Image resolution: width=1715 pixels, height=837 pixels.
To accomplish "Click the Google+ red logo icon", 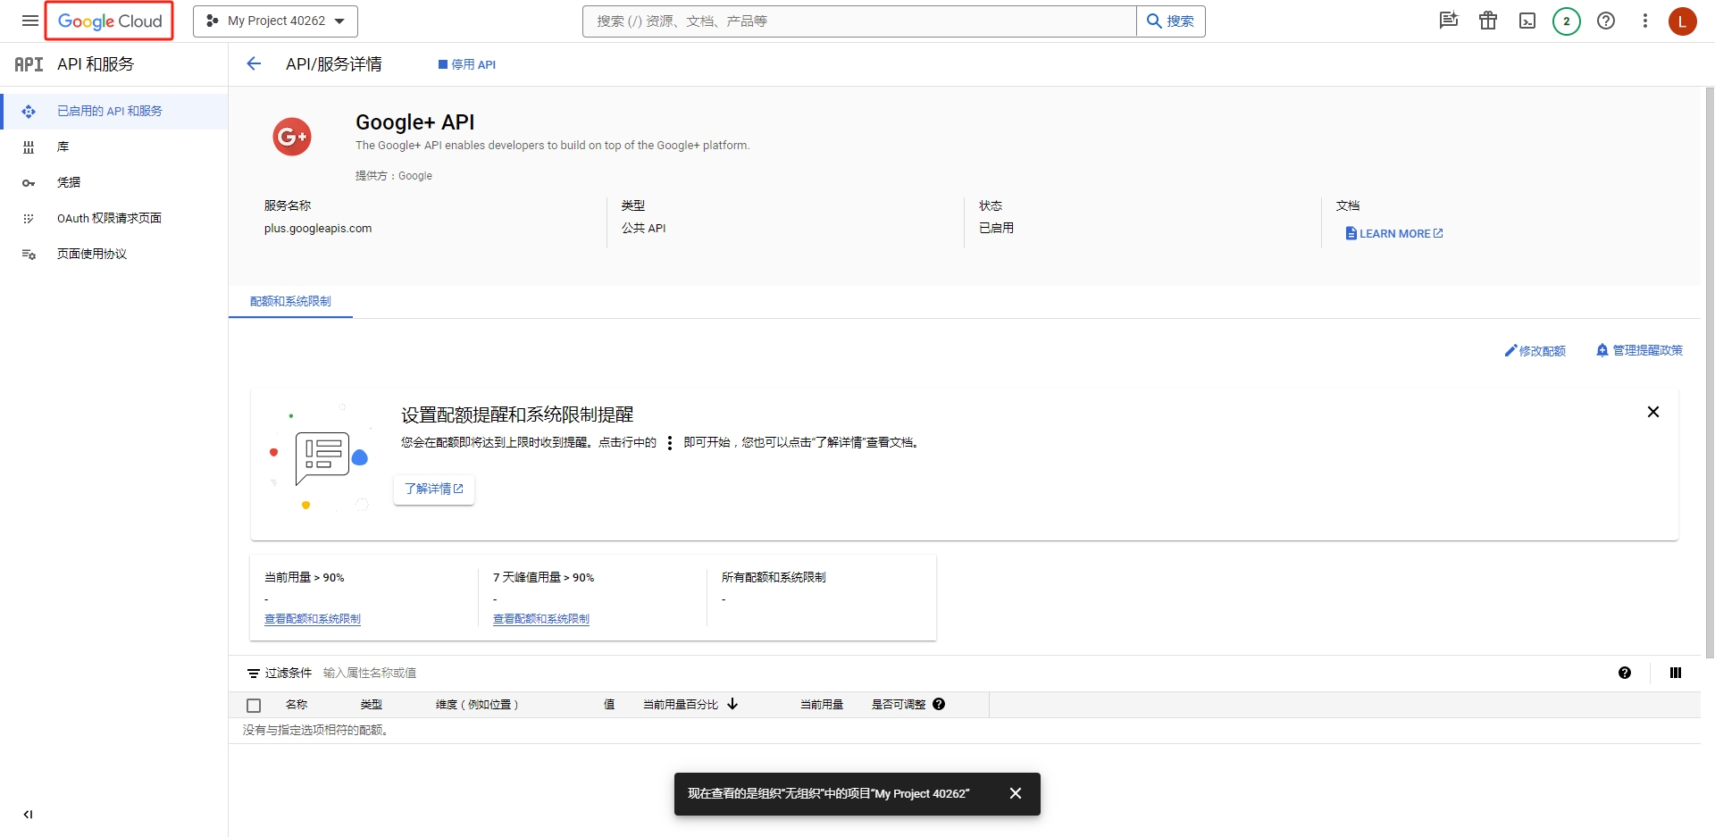I will click(x=292, y=137).
